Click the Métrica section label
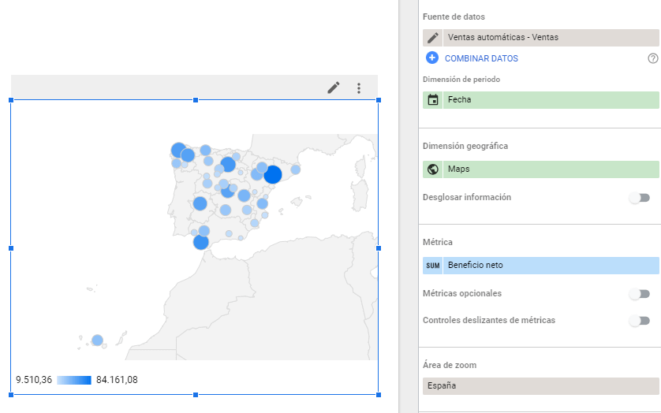Viewport: 661px width, 413px height. coord(438,242)
